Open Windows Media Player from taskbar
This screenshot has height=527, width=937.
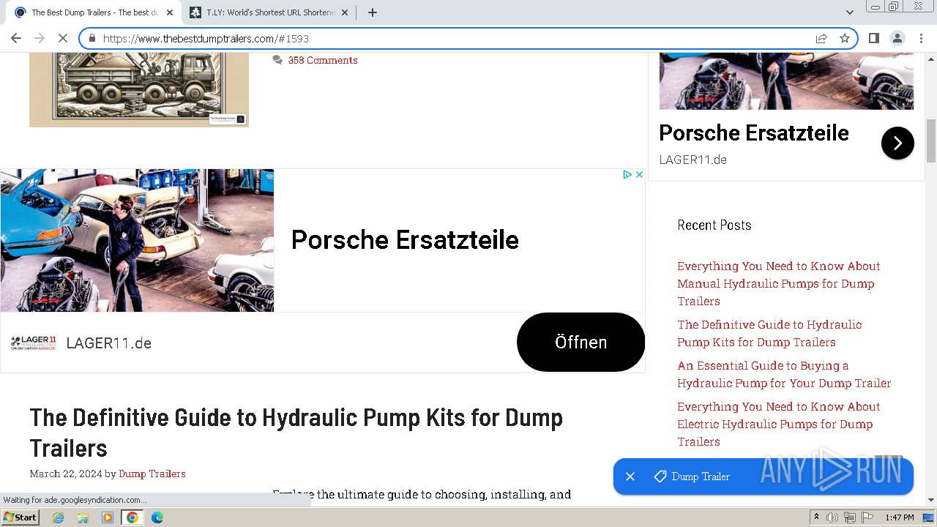point(108,517)
